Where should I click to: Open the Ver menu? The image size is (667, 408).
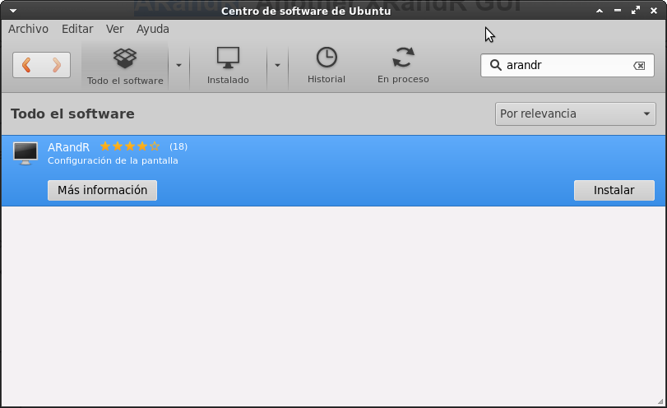[115, 29]
